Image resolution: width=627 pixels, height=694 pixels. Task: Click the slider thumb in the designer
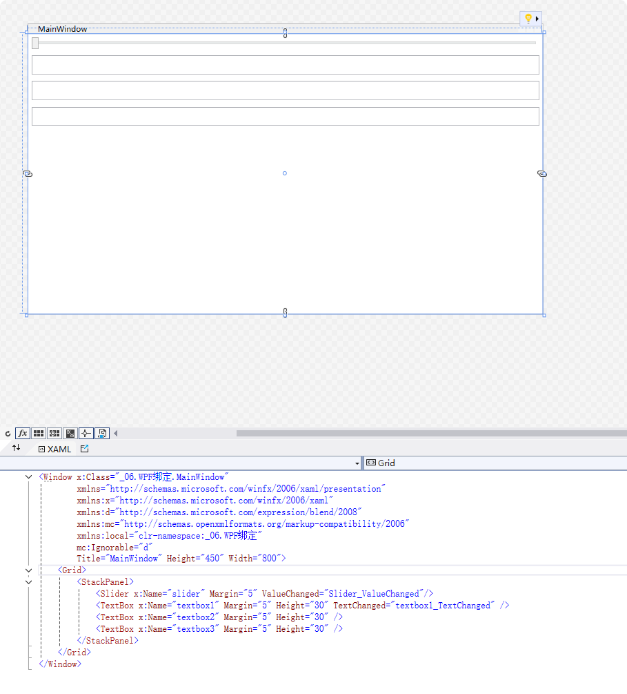35,43
